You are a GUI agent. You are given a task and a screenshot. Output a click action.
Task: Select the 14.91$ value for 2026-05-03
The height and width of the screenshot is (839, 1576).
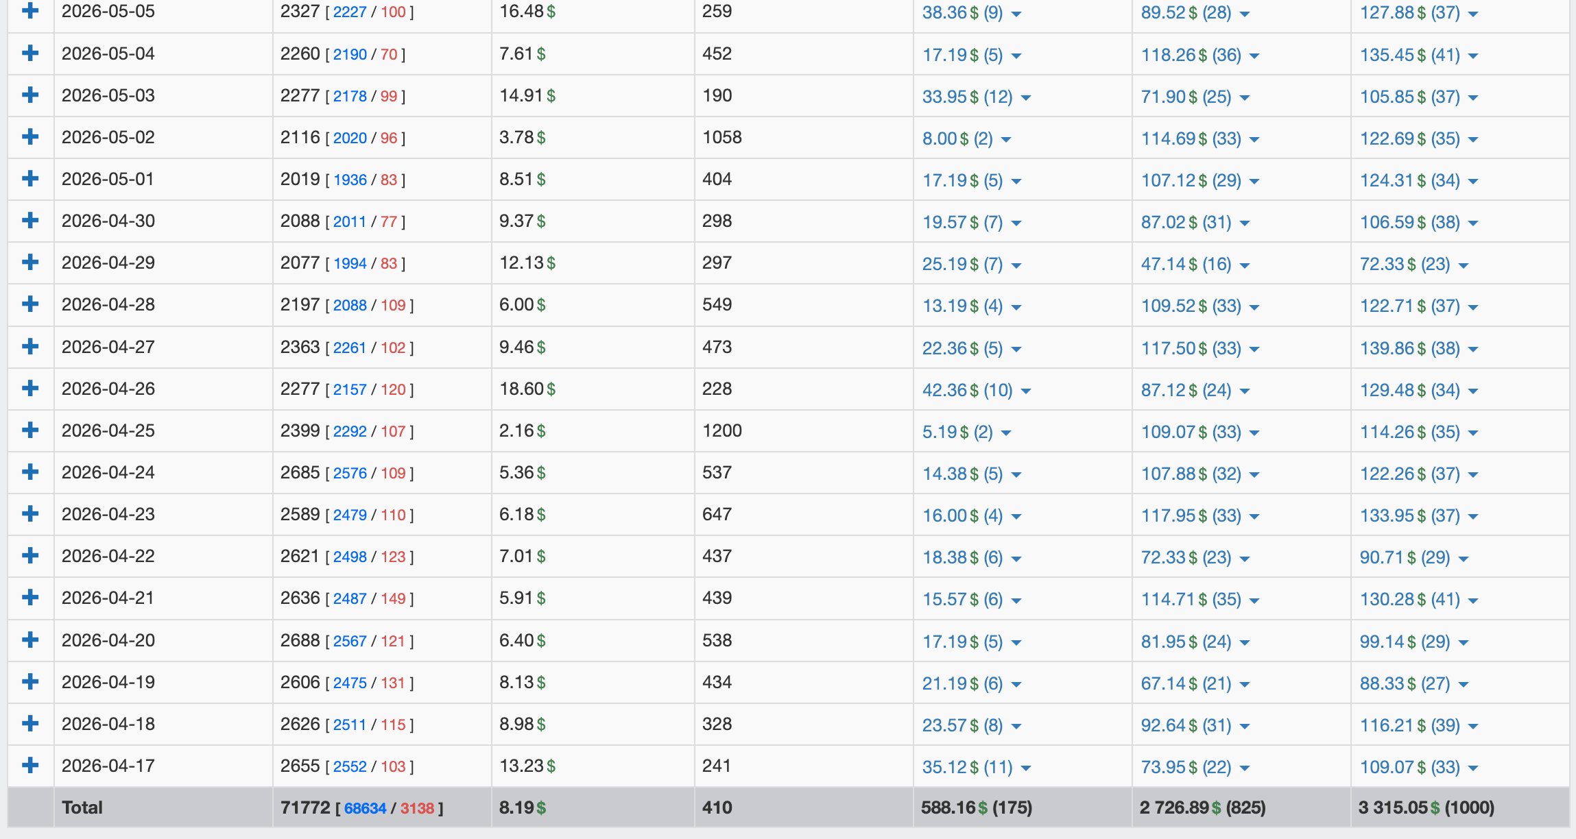pos(527,95)
